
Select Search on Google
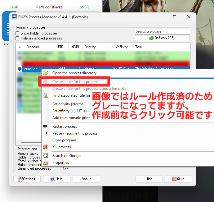coord(67,156)
